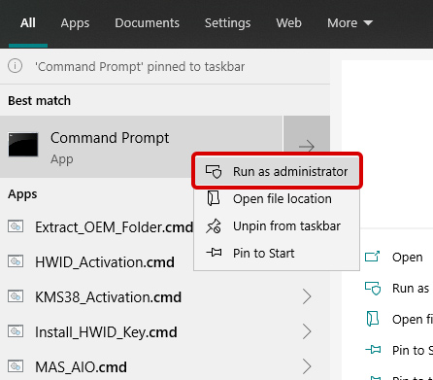
Task: Click the KMS38_Activation.cmd file icon
Action: 16,296
